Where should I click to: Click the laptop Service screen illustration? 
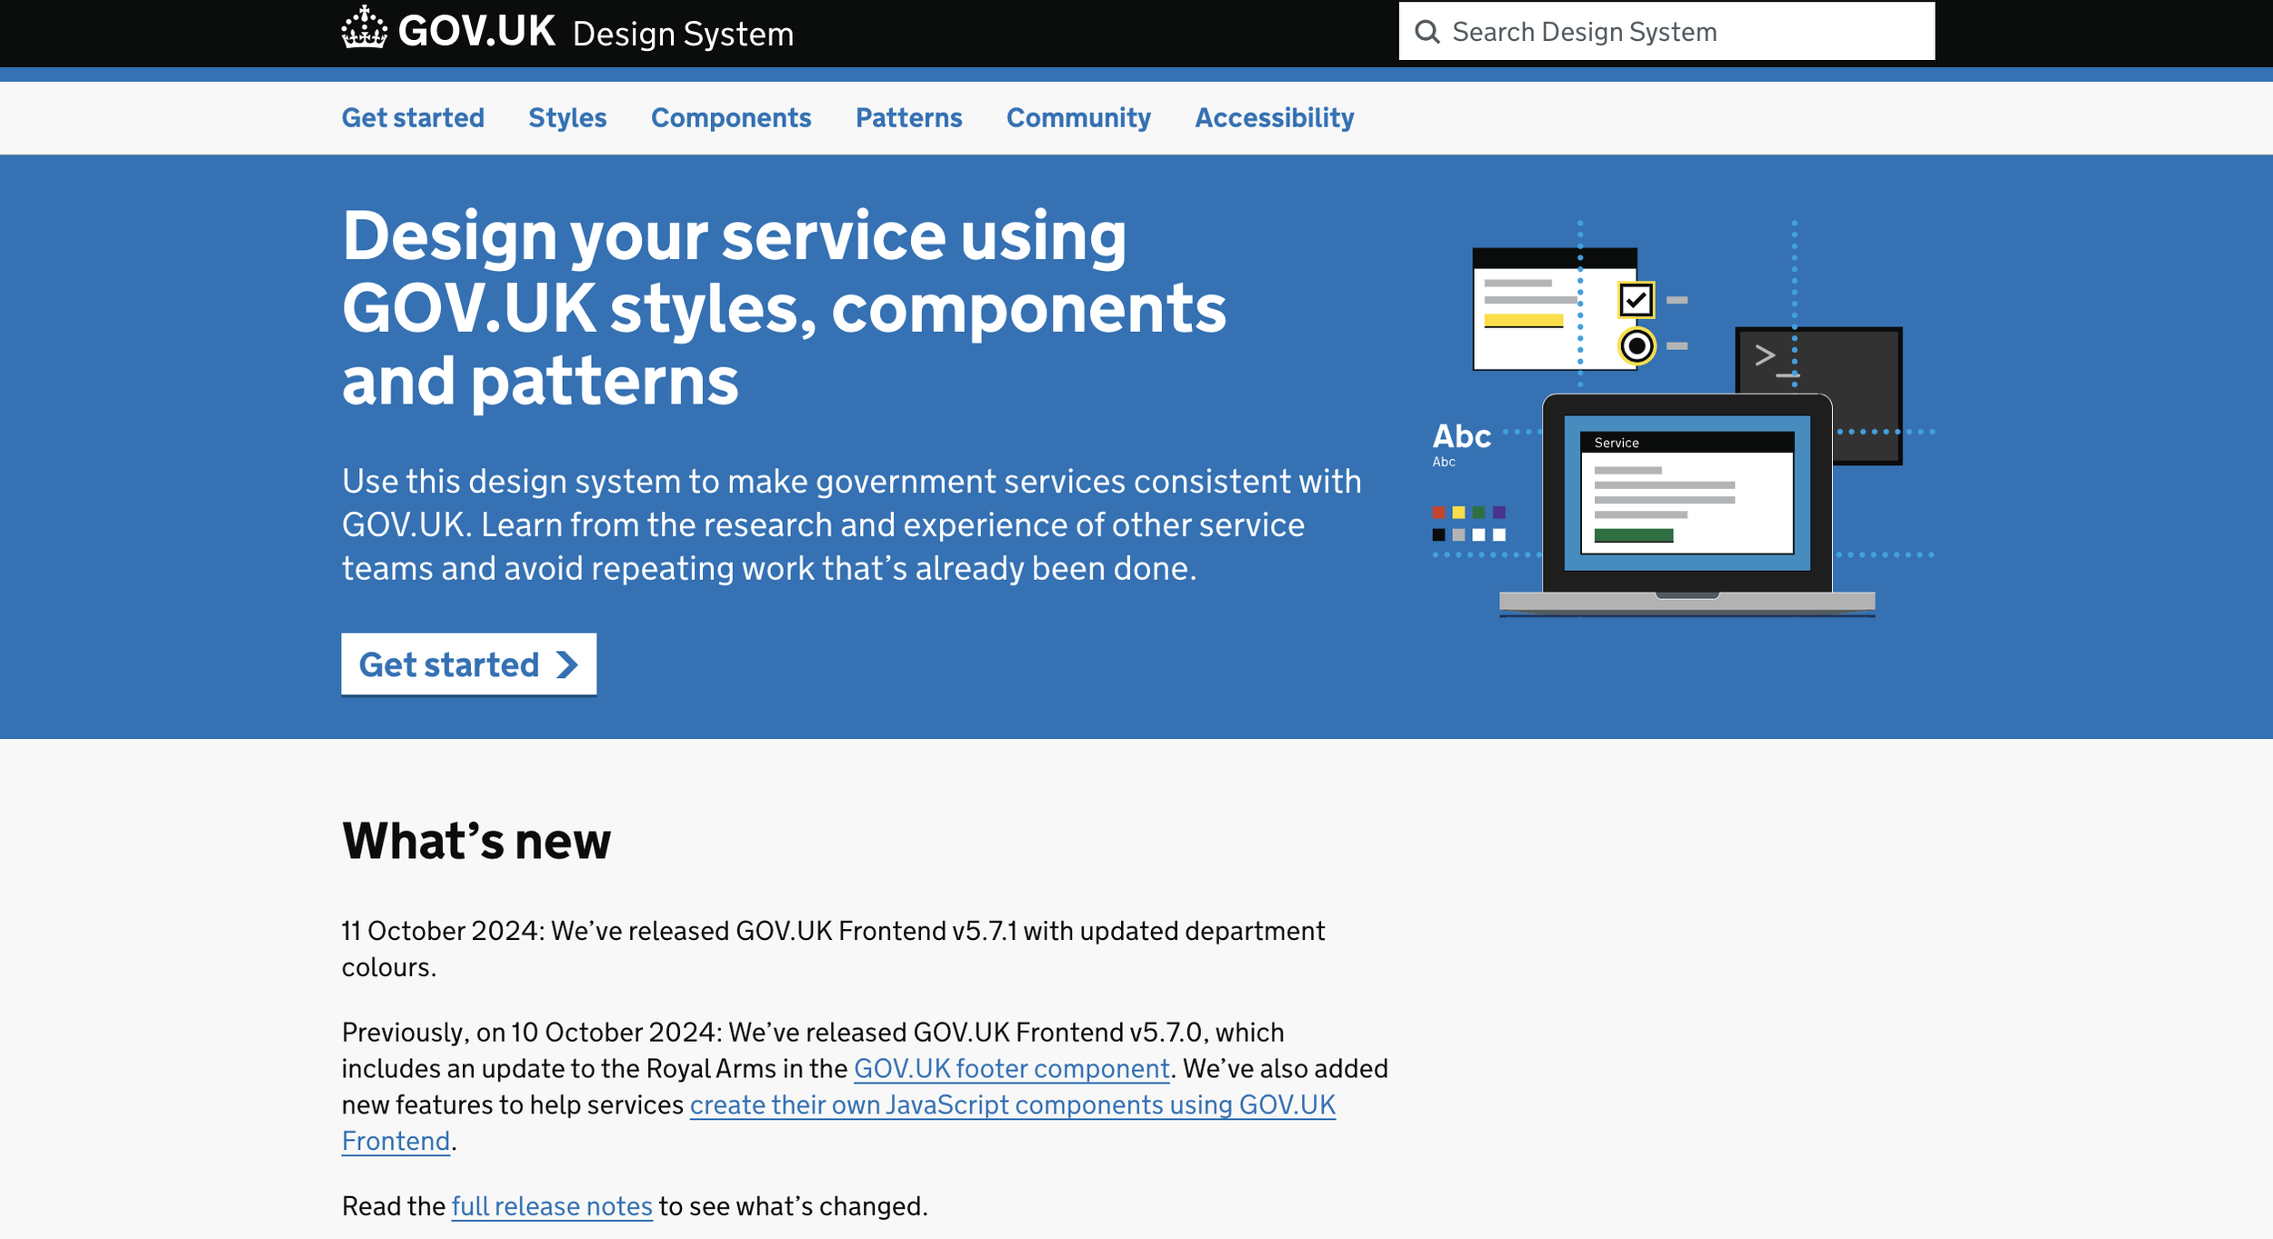click(x=1687, y=493)
